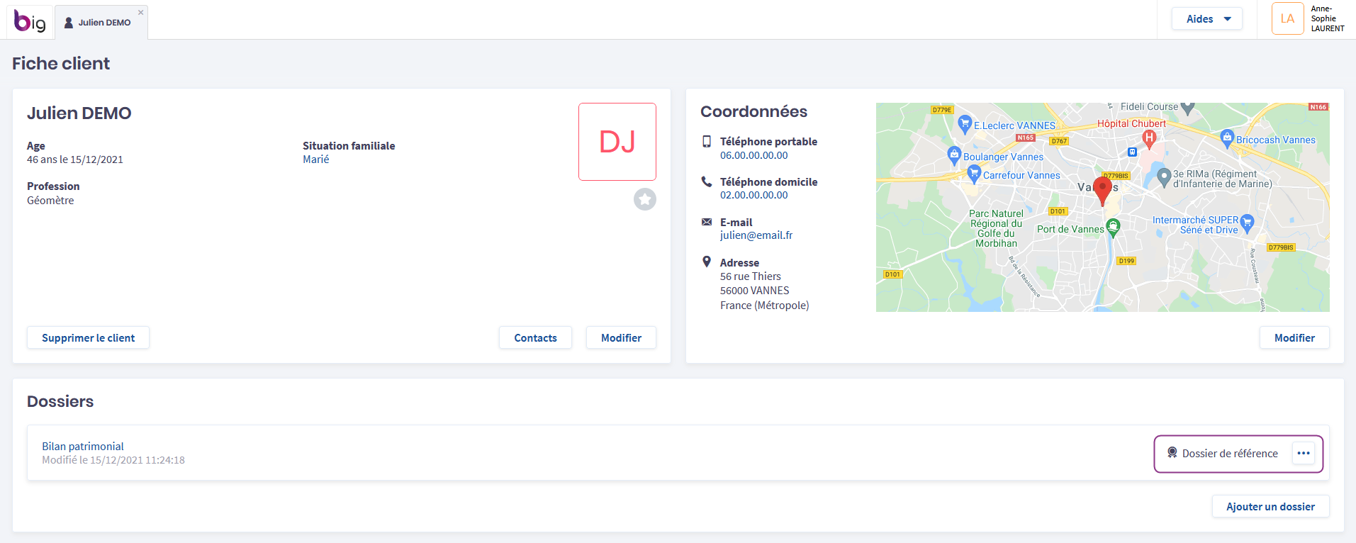
Task: Click Hôpital Chubert hospital marker on map
Action: click(x=1149, y=138)
